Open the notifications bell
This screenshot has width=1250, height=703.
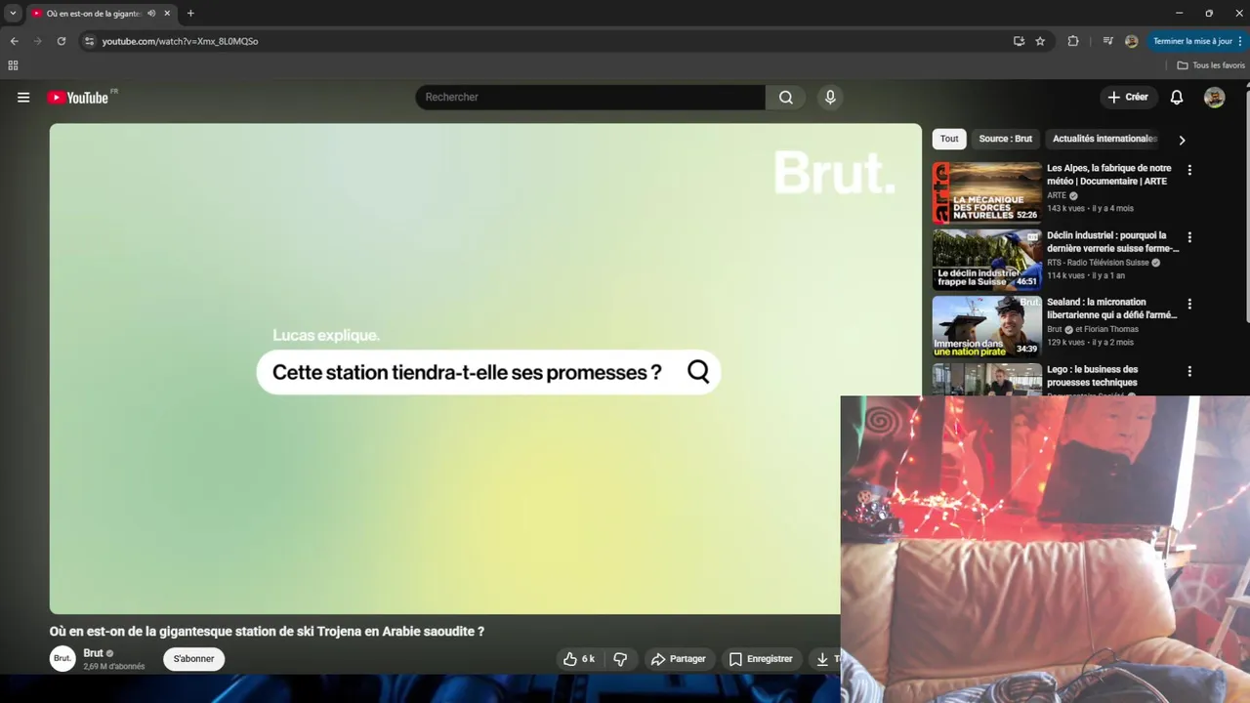(x=1177, y=98)
